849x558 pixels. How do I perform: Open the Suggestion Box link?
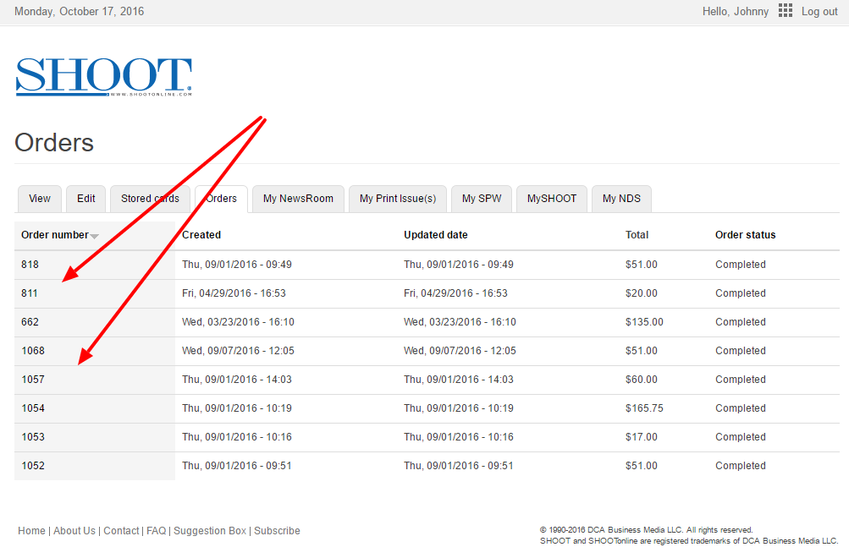[210, 531]
